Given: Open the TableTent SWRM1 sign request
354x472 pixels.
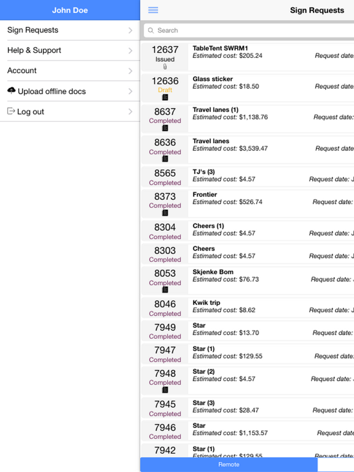Looking at the screenshot, I should [248, 57].
